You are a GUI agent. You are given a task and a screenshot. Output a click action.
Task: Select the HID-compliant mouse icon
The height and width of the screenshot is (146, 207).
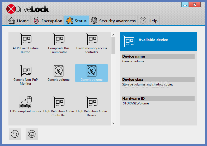click(x=26, y=102)
